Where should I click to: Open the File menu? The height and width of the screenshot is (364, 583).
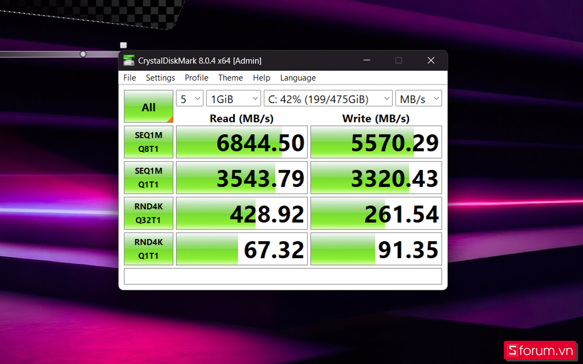(x=130, y=78)
